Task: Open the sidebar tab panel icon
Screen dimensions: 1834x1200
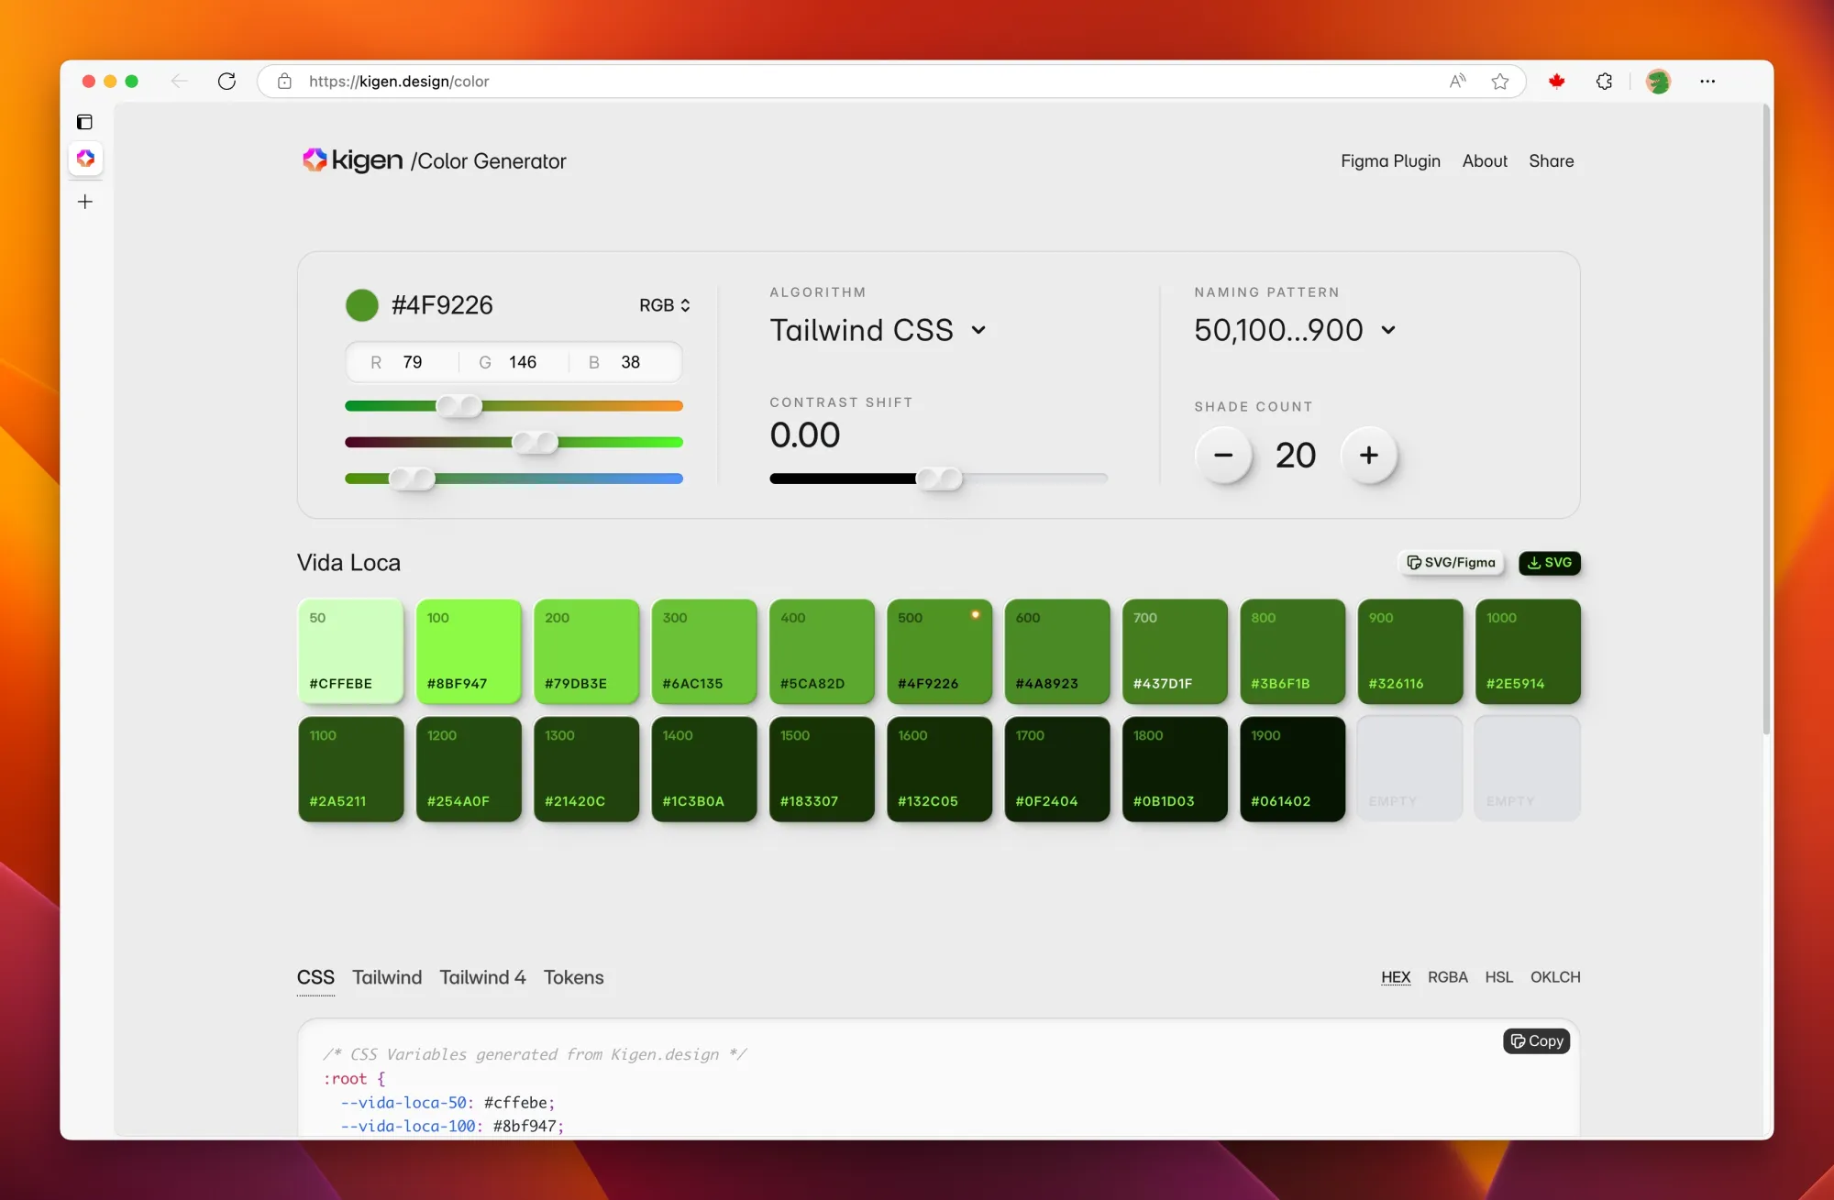Action: click(x=84, y=122)
